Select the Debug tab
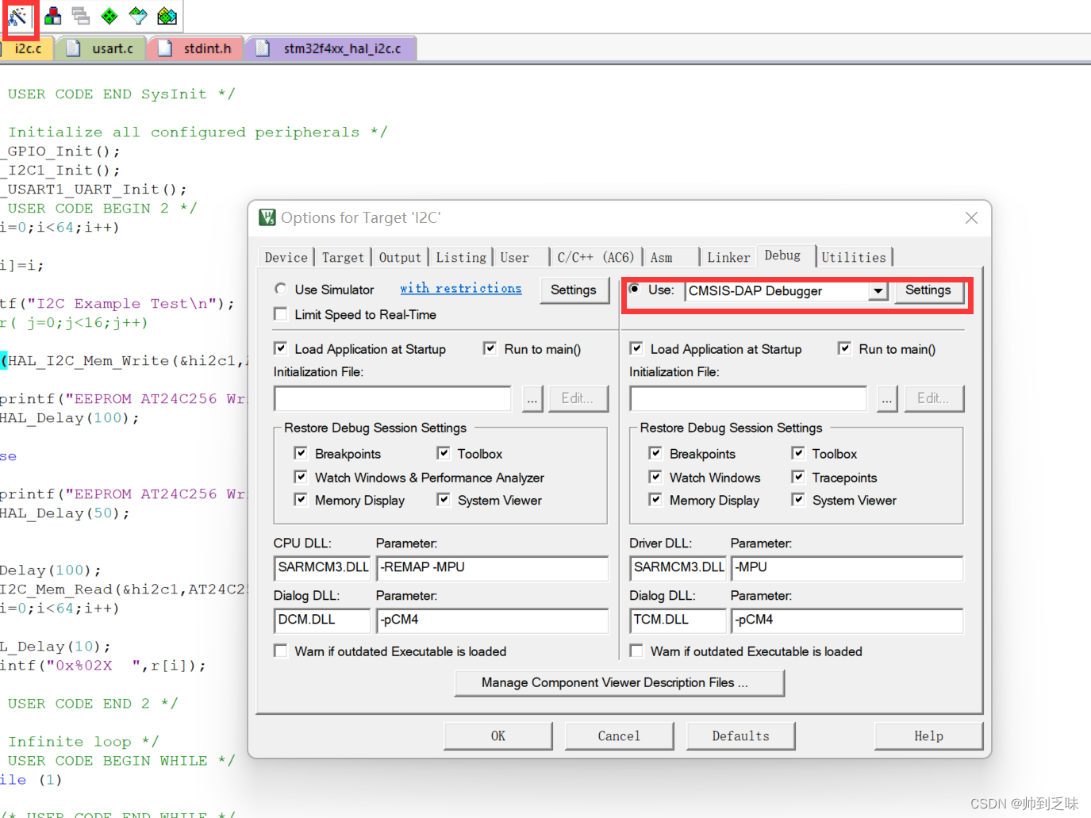 pyautogui.click(x=782, y=255)
